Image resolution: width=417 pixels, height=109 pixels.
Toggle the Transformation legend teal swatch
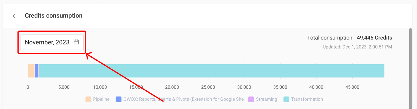[286, 99]
